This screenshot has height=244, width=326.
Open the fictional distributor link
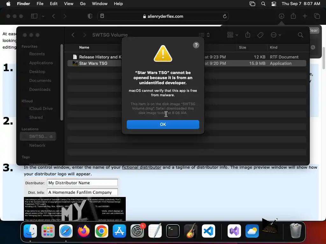[142, 167]
